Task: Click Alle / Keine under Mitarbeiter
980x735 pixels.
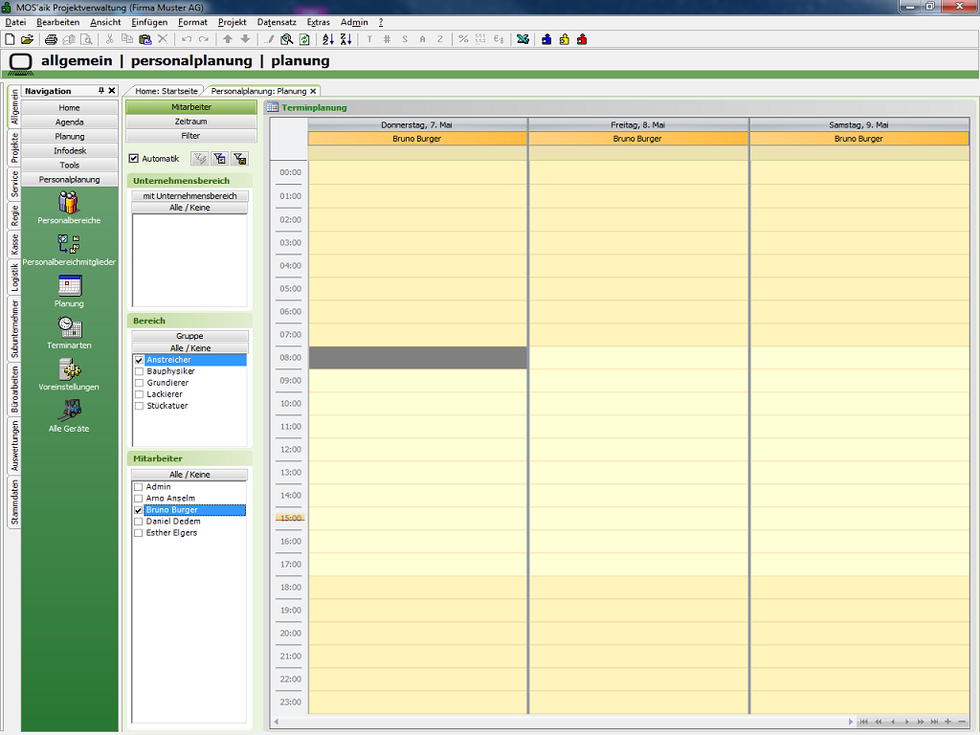Action: (x=189, y=475)
